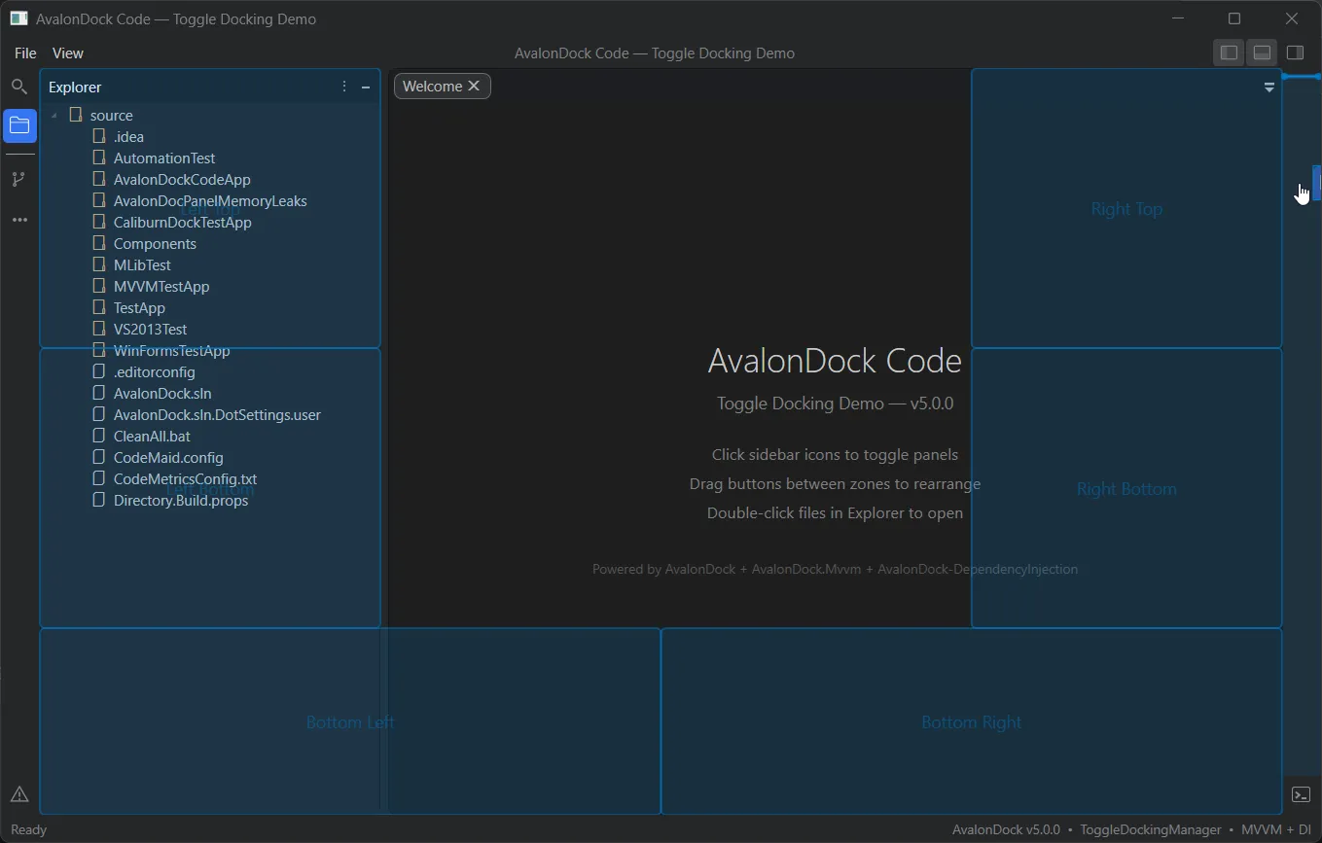Open Explorer panel vertical dots options
This screenshot has width=1322, height=843.
point(344,87)
